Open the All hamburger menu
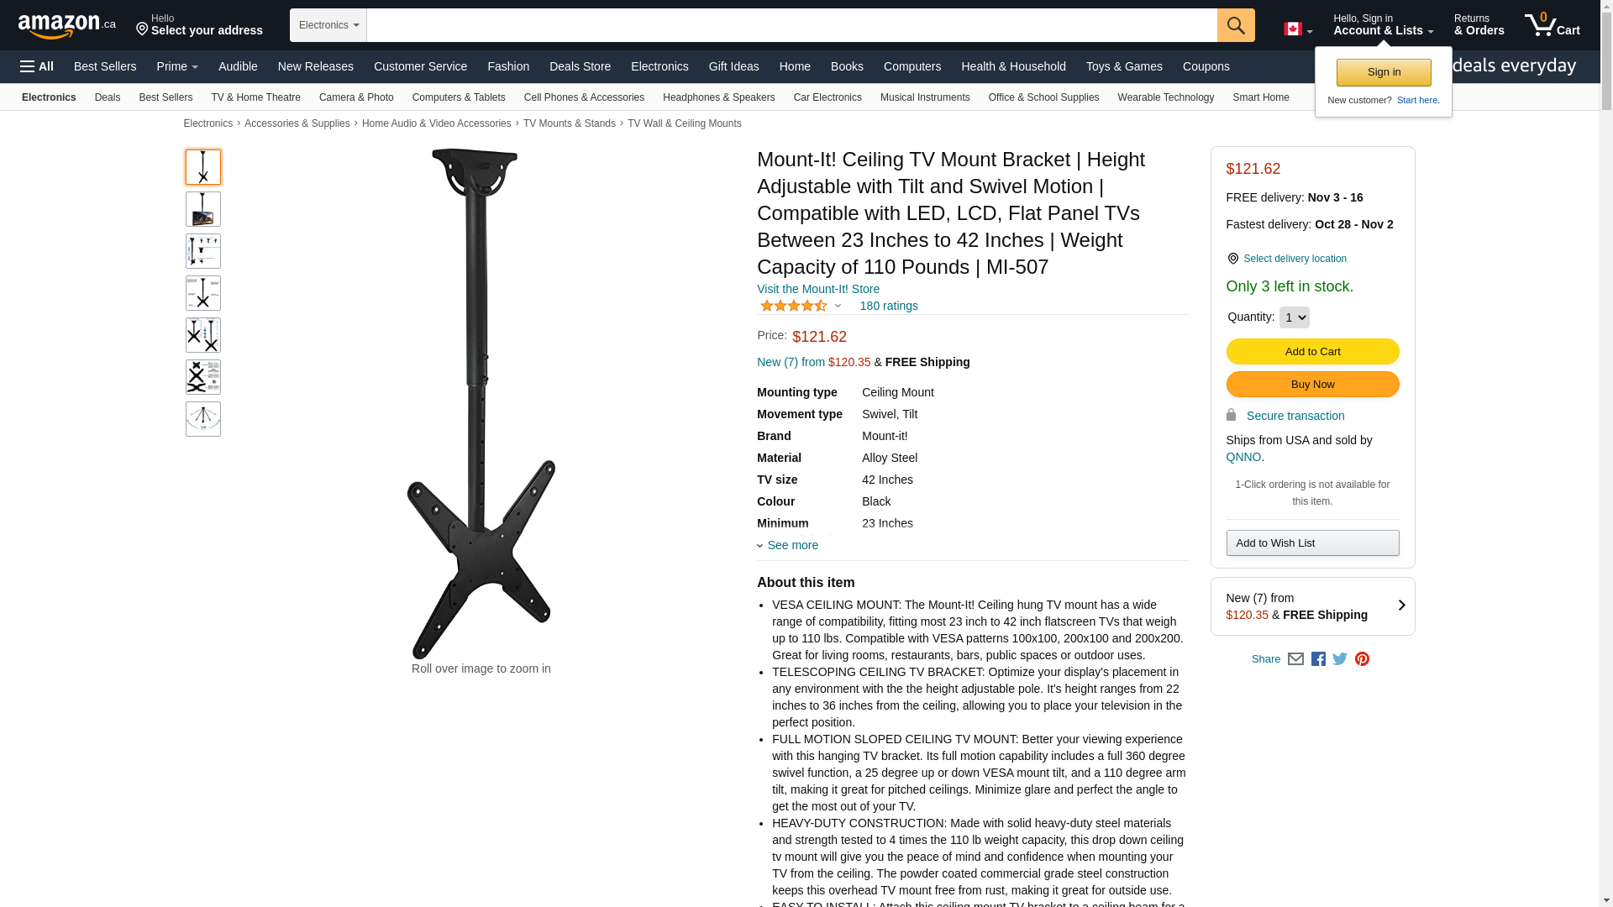Viewport: 1613px width, 907px height. point(37,66)
